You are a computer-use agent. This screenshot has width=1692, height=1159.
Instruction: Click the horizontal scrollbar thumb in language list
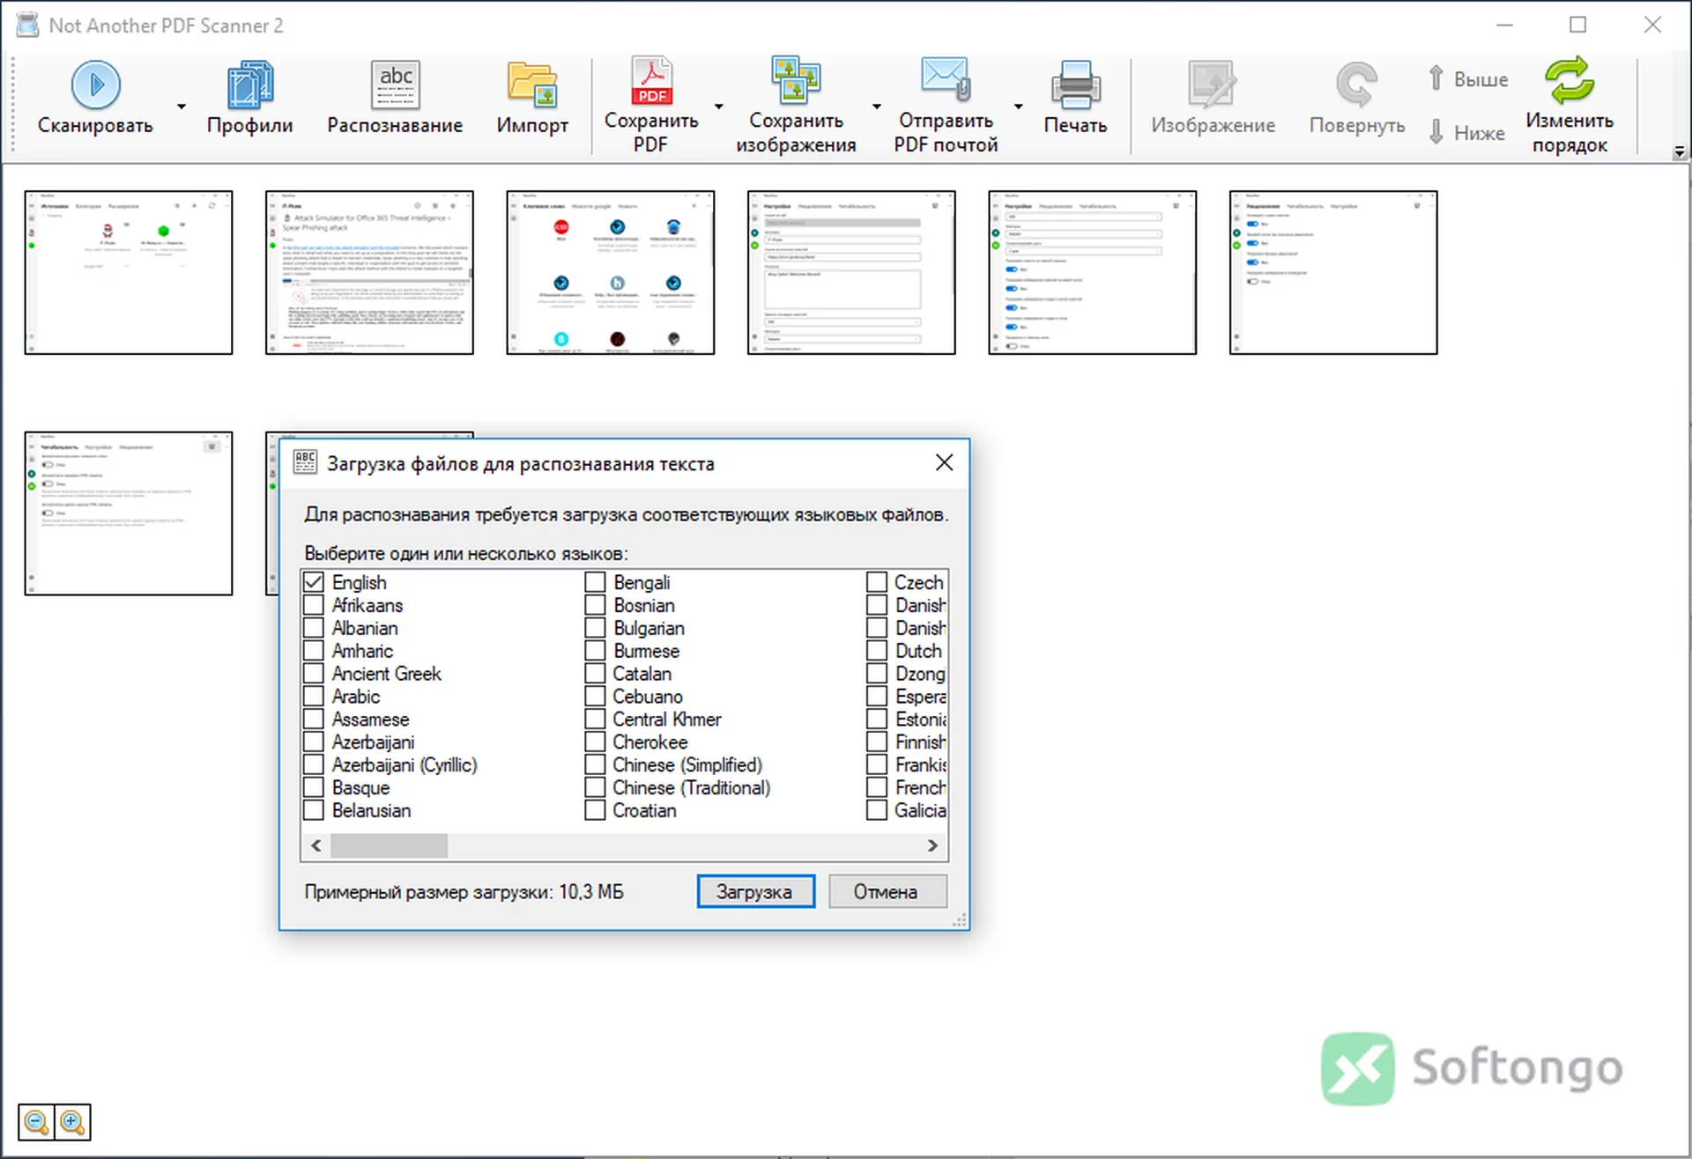389,845
